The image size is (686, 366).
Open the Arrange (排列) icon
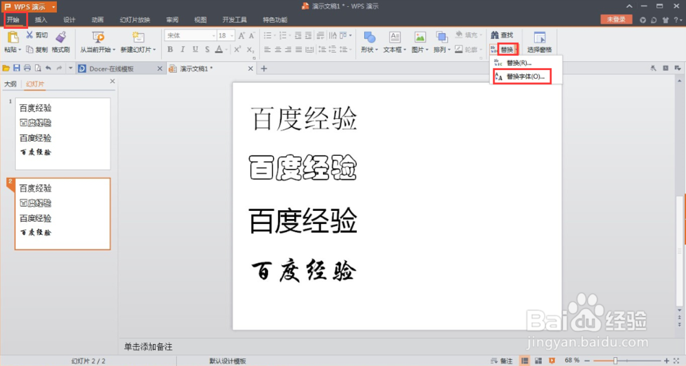point(442,37)
